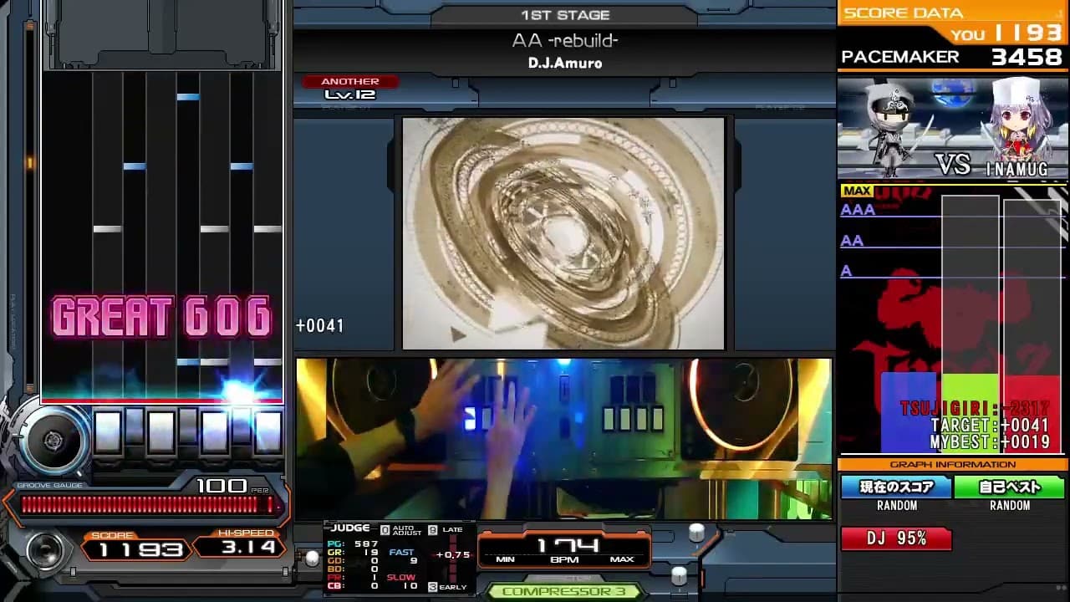Click the AUTO ADJUST indicator in JUDGE panel

click(x=400, y=530)
